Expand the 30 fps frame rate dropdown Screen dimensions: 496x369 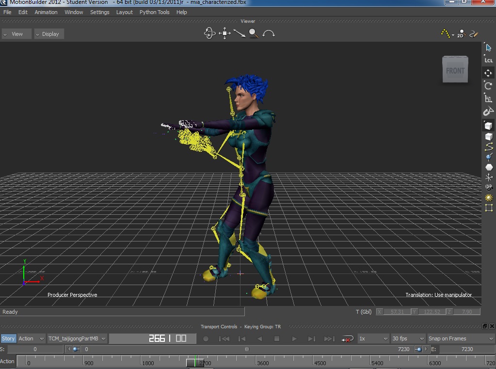pos(408,338)
